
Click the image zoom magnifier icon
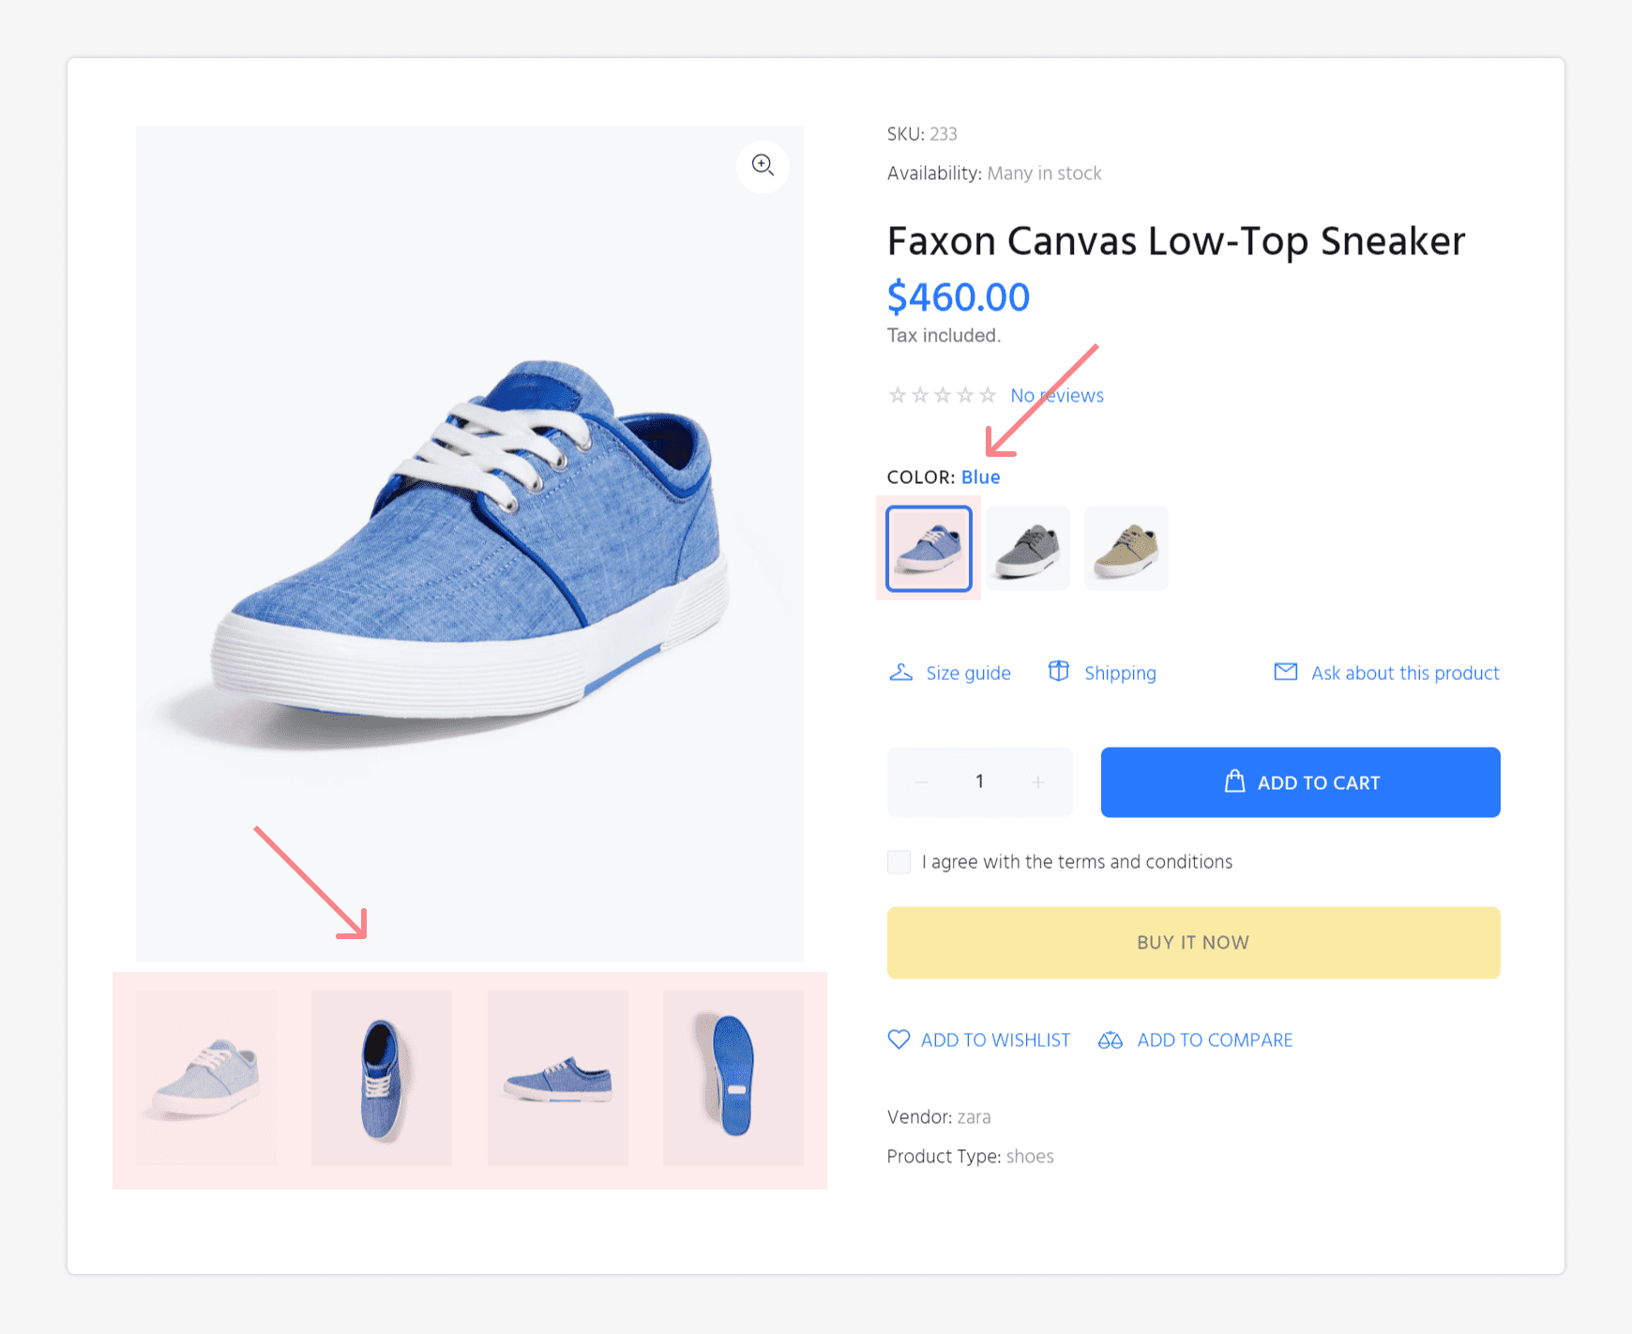(x=763, y=166)
